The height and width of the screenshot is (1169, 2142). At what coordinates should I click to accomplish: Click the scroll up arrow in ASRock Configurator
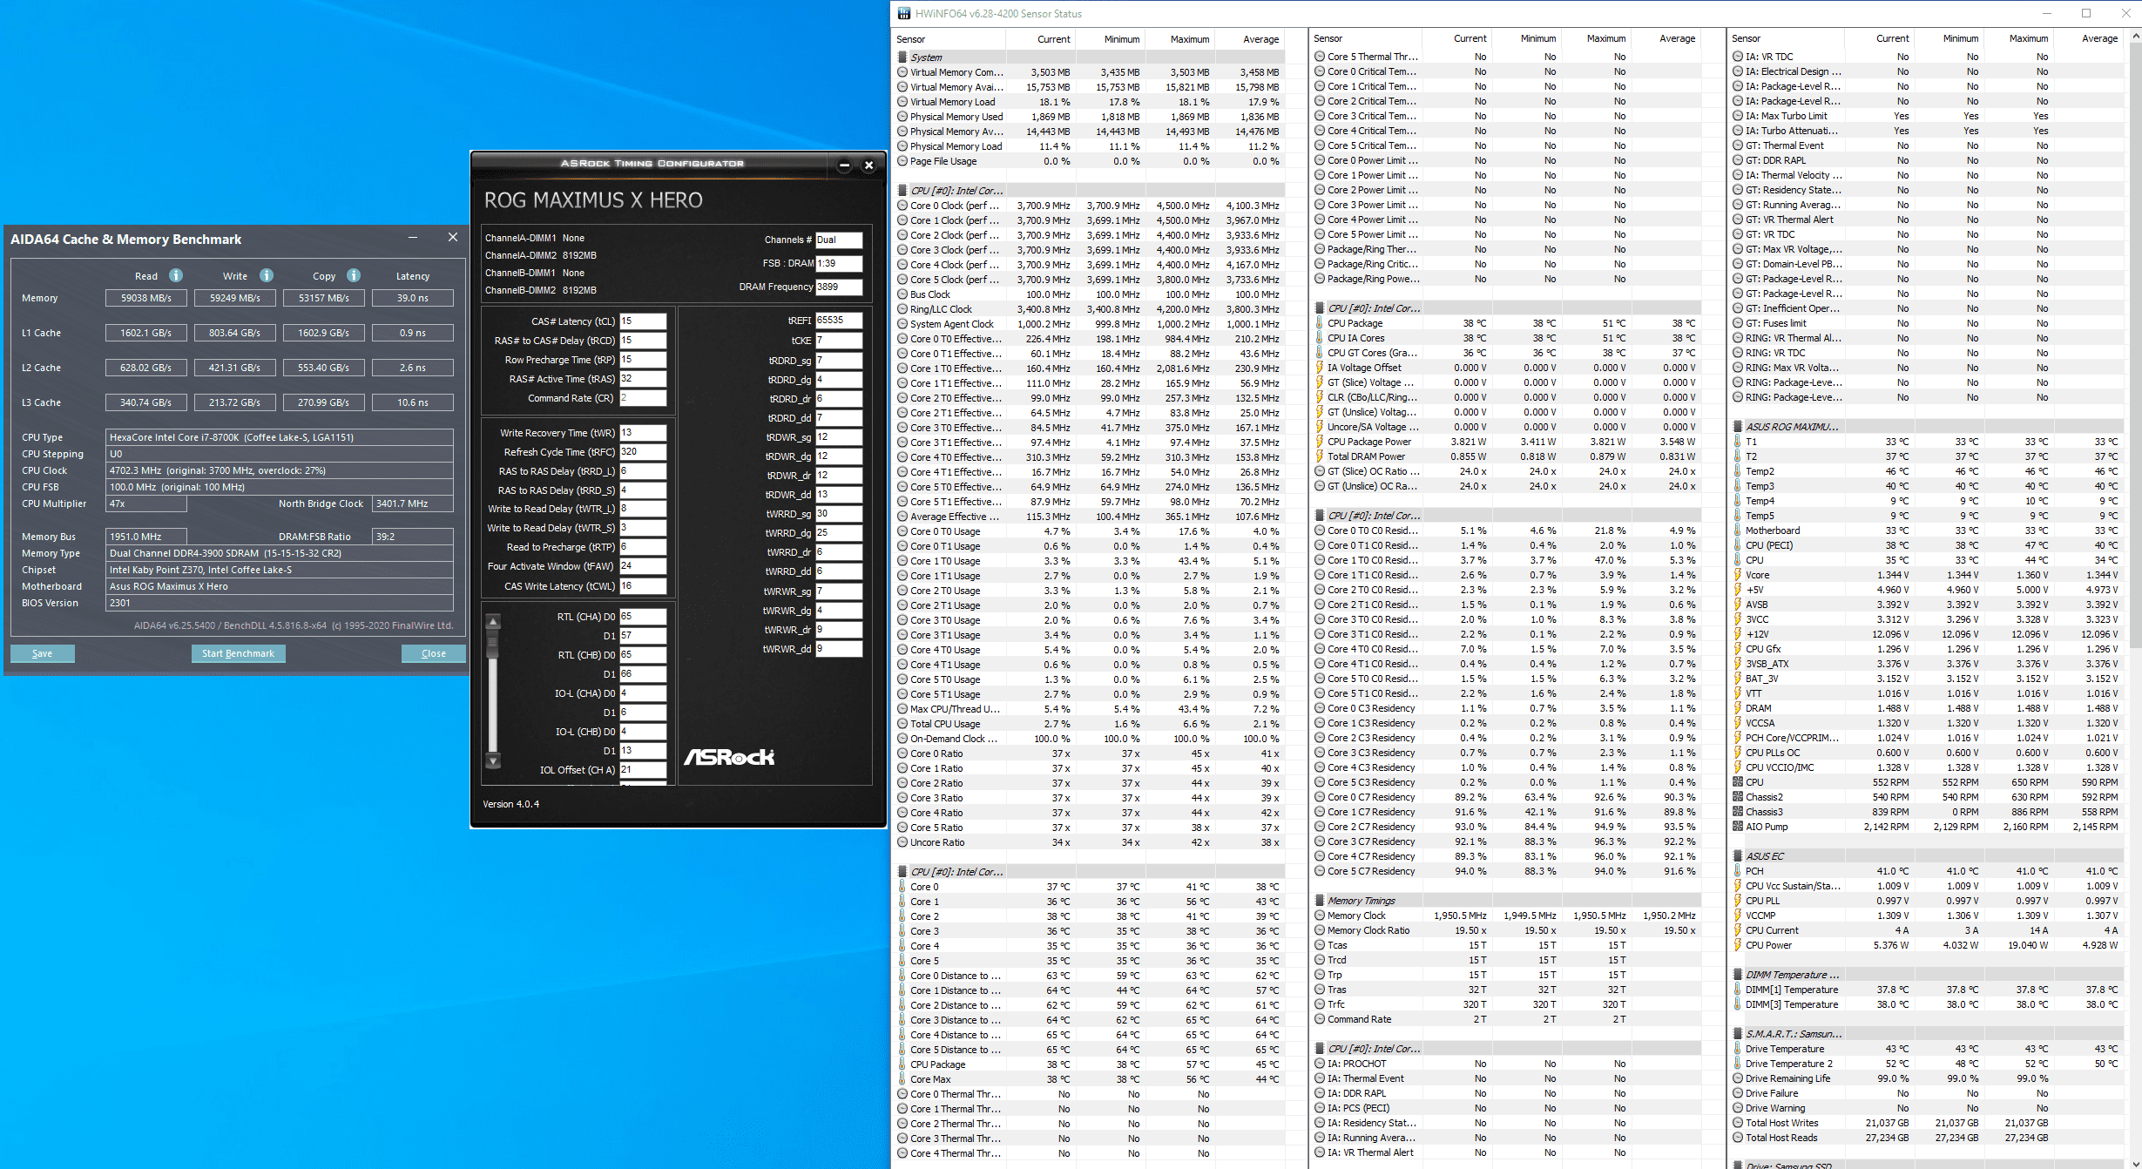pyautogui.click(x=493, y=621)
